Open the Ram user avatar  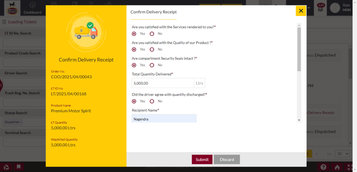point(335,8)
